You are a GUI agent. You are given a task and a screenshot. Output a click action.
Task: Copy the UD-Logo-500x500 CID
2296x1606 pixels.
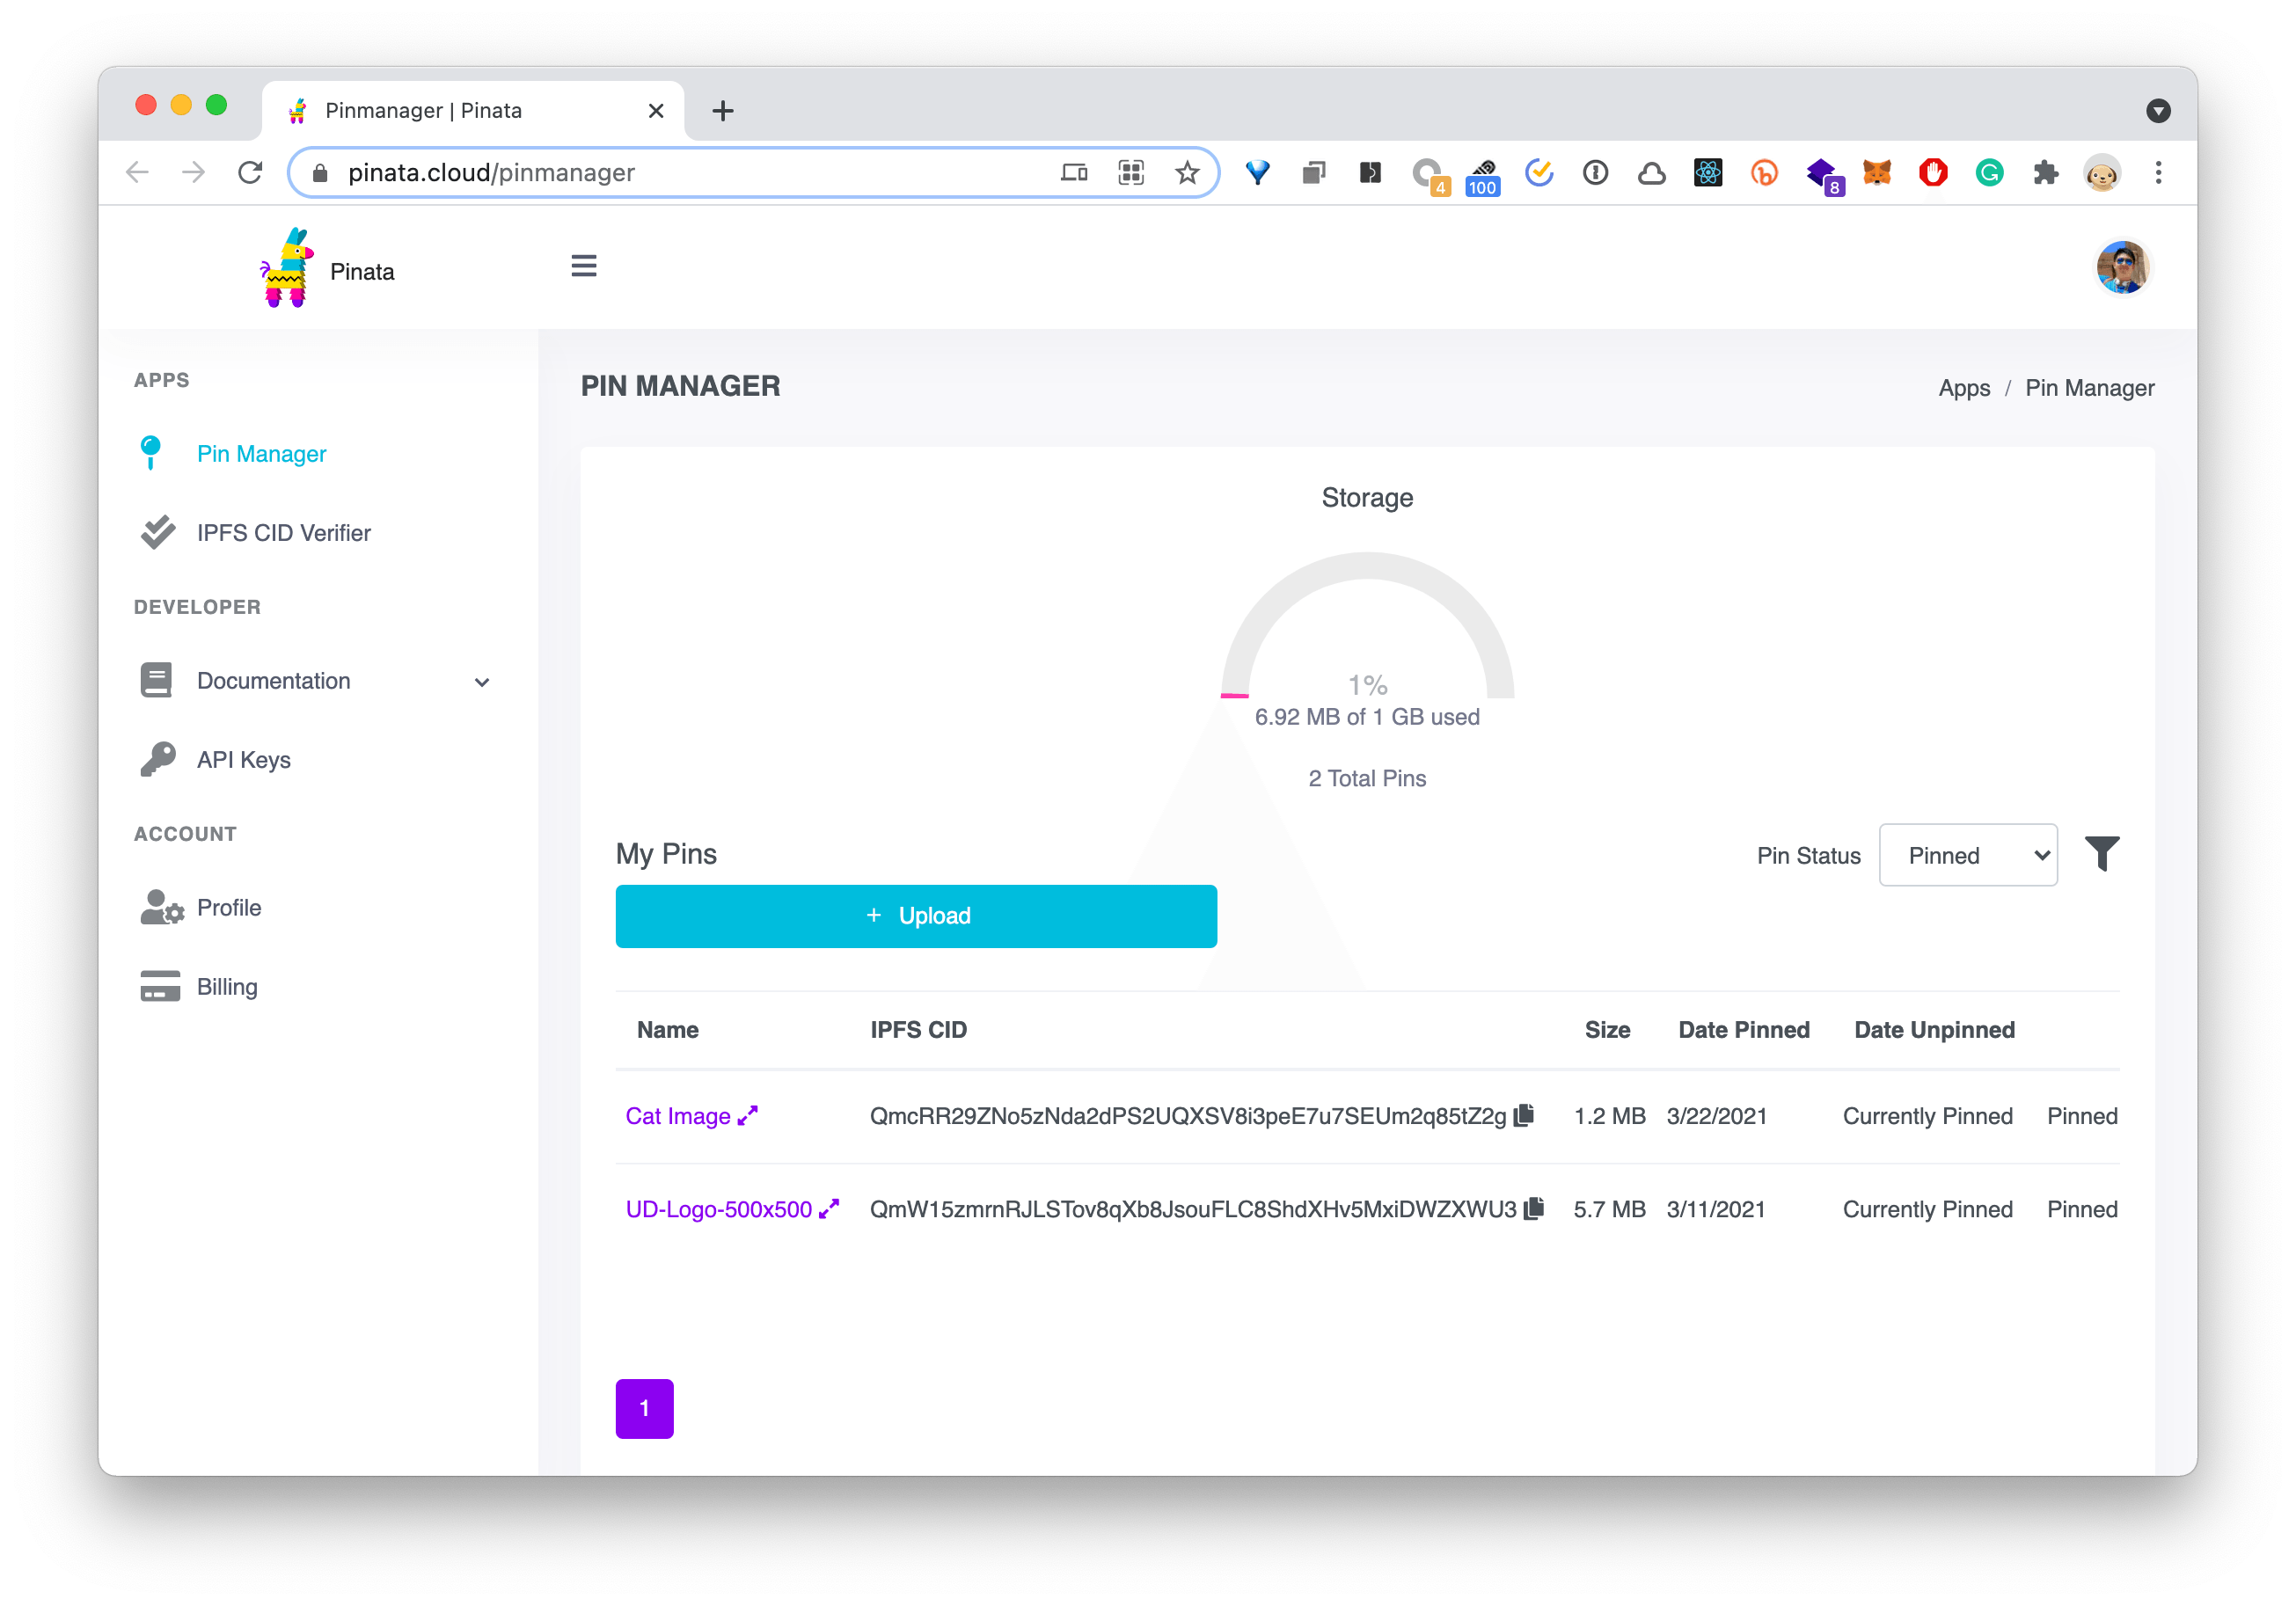pos(1534,1208)
